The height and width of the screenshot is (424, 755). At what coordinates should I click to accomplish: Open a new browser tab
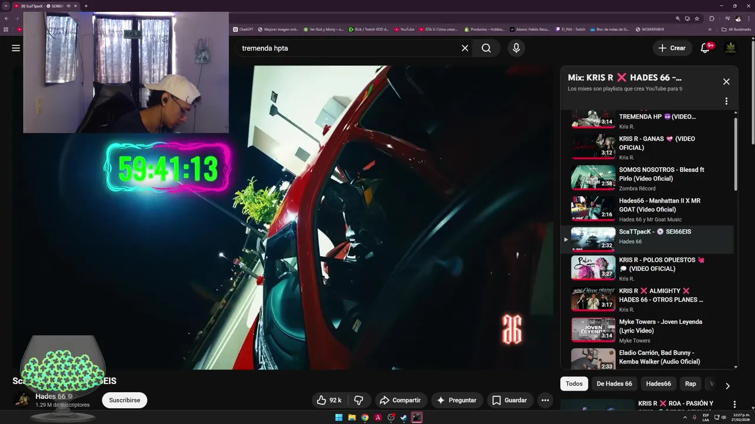pos(86,6)
